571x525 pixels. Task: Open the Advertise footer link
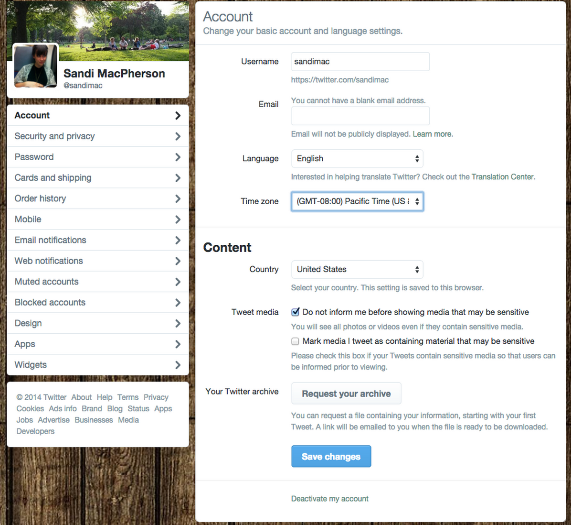tap(54, 420)
